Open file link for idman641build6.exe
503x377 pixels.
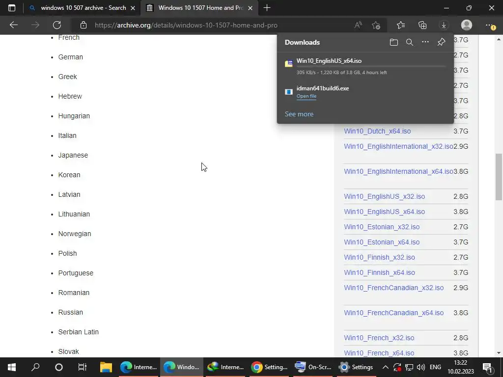pyautogui.click(x=307, y=96)
